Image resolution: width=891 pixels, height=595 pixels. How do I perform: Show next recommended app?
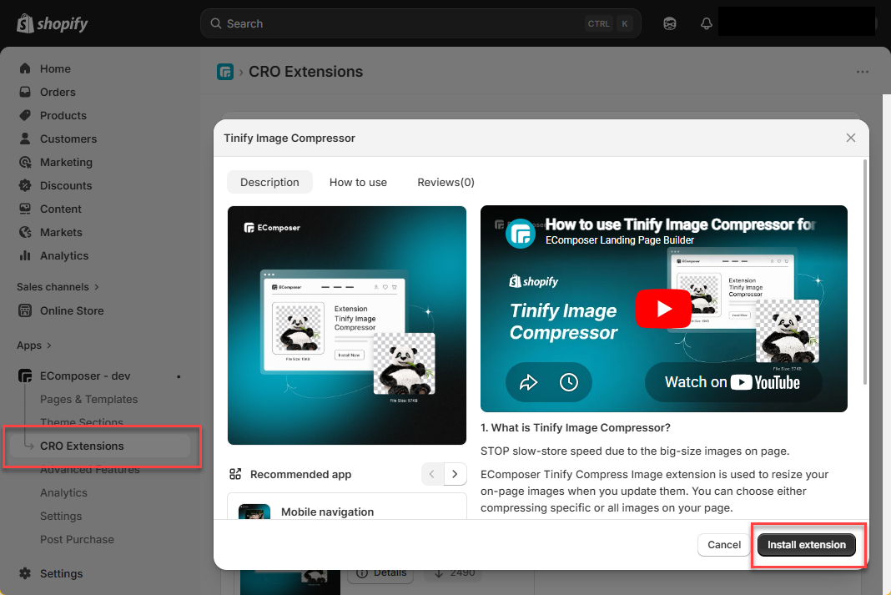(x=455, y=474)
